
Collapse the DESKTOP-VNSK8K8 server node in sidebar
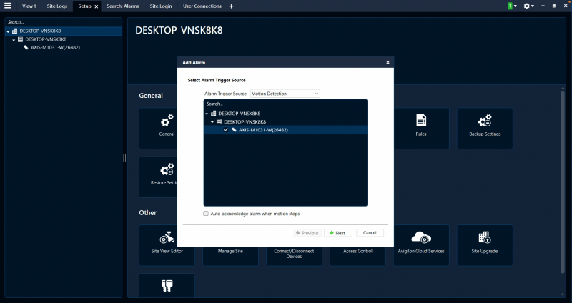pos(14,40)
